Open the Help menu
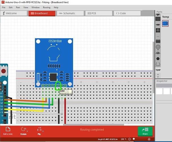 pyautogui.click(x=56, y=7)
